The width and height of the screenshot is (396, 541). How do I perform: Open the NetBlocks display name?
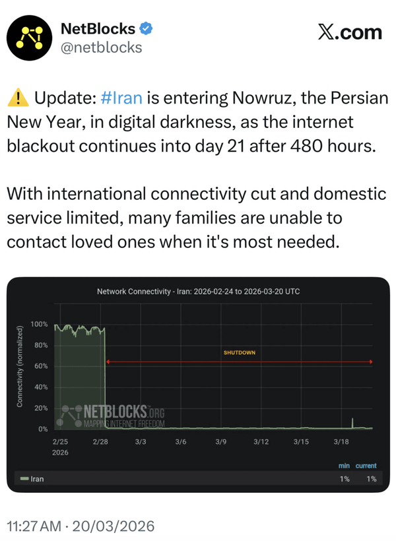pos(98,29)
